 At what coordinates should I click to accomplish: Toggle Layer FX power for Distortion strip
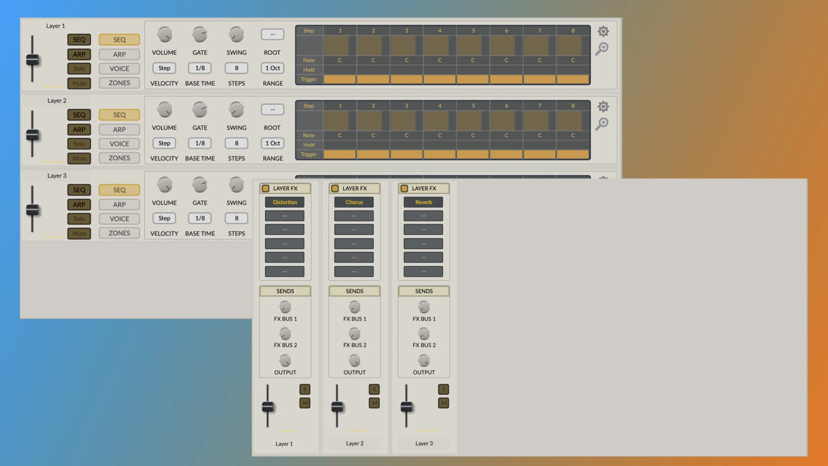266,189
